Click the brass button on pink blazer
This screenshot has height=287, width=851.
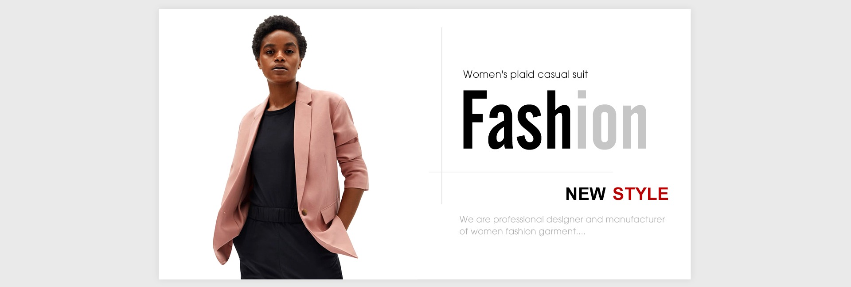click(304, 213)
